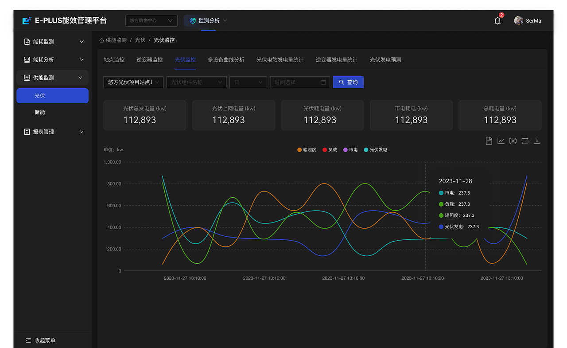Click the 能耗分析 sidebar icon
Screen dimensions: 567x348
[27, 59]
